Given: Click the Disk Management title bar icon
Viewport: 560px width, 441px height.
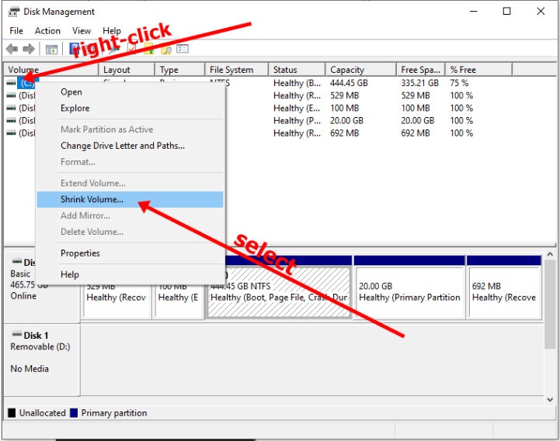Looking at the screenshot, I should [13, 12].
